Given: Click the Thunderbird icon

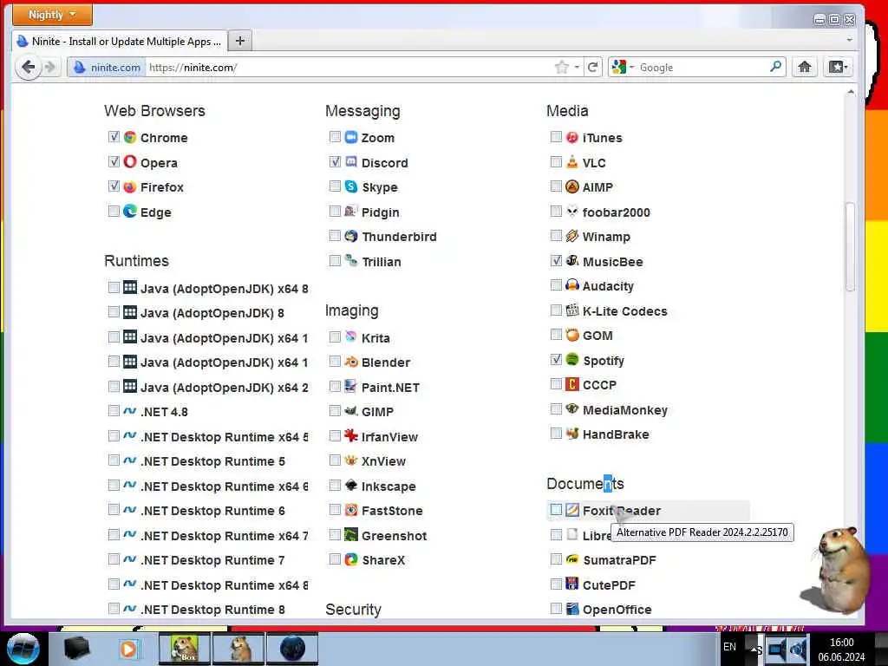Looking at the screenshot, I should click(351, 236).
